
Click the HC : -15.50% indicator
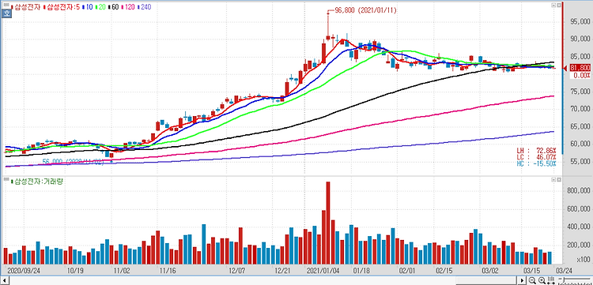click(537, 163)
